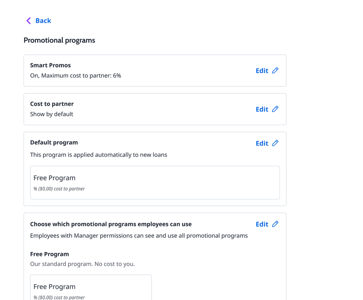
Task: Click the text showing Maximum cost to partner 6%
Action: (x=75, y=75)
